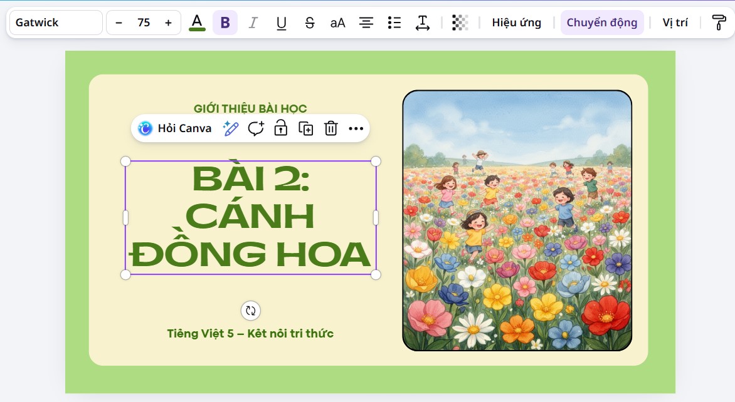The height and width of the screenshot is (402, 735).
Task: Switch to the Vị trí panel
Action: tap(675, 23)
